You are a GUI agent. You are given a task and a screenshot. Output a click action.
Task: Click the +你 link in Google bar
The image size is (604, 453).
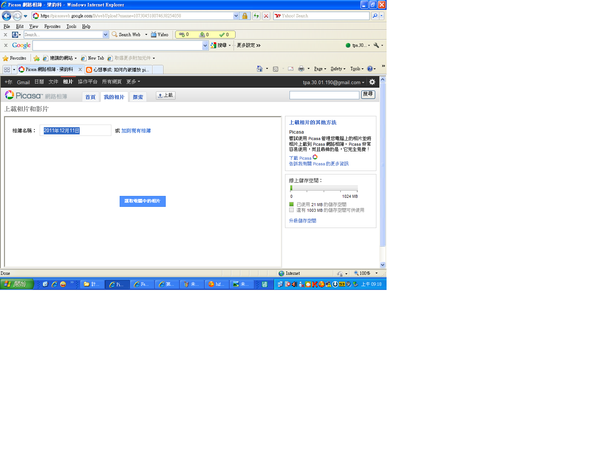pyautogui.click(x=8, y=82)
